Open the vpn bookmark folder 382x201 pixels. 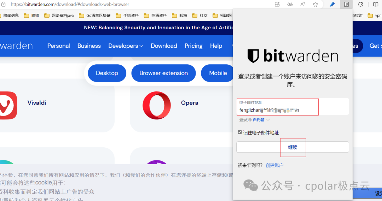(x=375, y=15)
